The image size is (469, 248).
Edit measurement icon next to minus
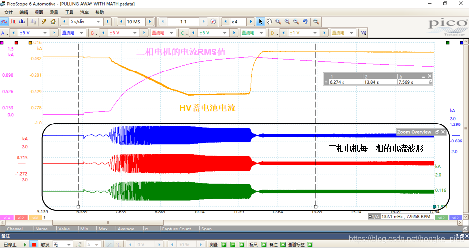[x=241, y=245]
